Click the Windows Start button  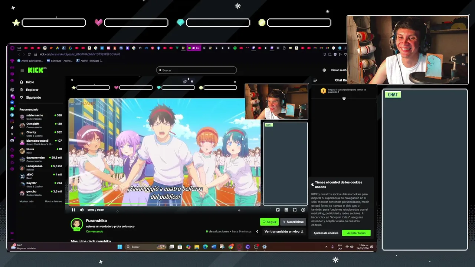click(120, 247)
